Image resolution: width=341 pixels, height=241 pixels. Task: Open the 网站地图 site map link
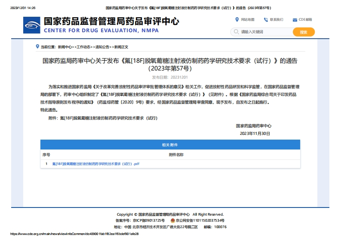click(x=248, y=20)
